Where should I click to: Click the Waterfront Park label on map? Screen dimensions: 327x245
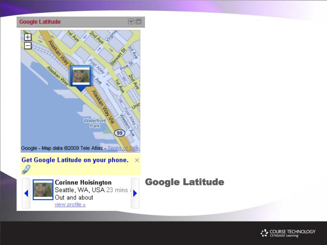coord(95,123)
